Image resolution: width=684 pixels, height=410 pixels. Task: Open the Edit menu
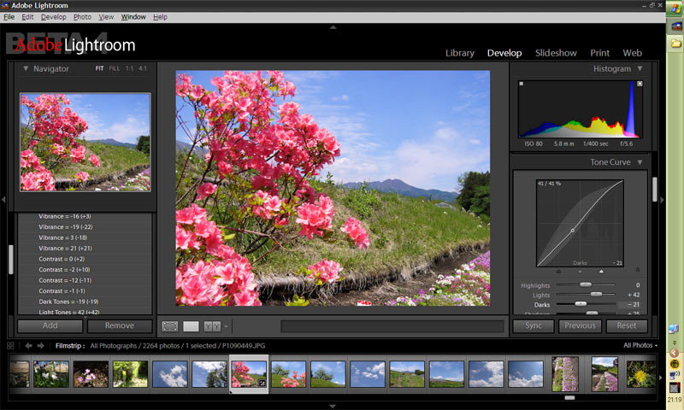coord(27,17)
